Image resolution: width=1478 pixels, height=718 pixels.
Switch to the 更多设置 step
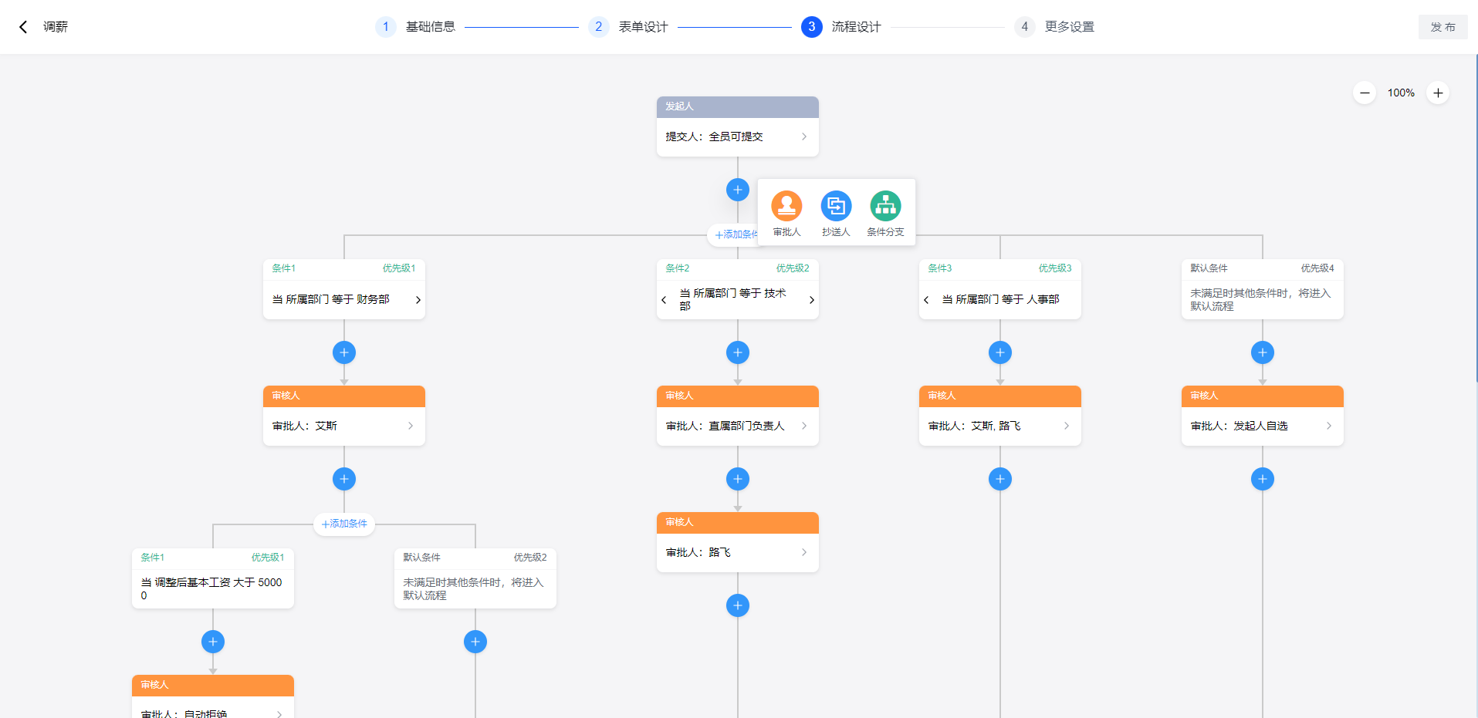[1069, 26]
